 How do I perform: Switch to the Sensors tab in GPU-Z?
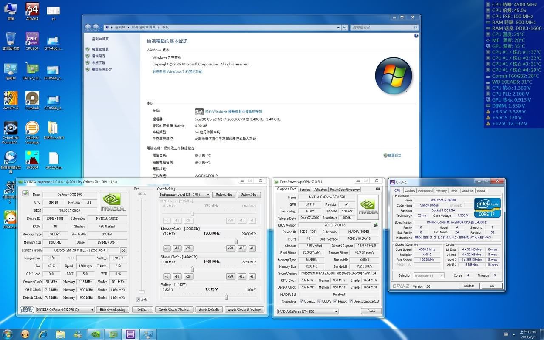pos(305,190)
